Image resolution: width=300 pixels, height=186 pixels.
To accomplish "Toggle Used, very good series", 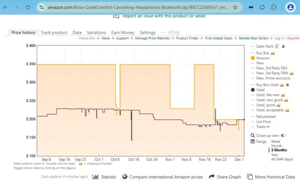I will 269,100.
